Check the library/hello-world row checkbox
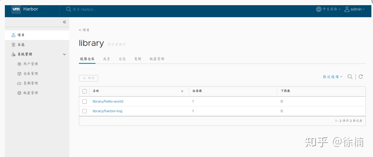The image size is (373, 157). tap(85, 101)
